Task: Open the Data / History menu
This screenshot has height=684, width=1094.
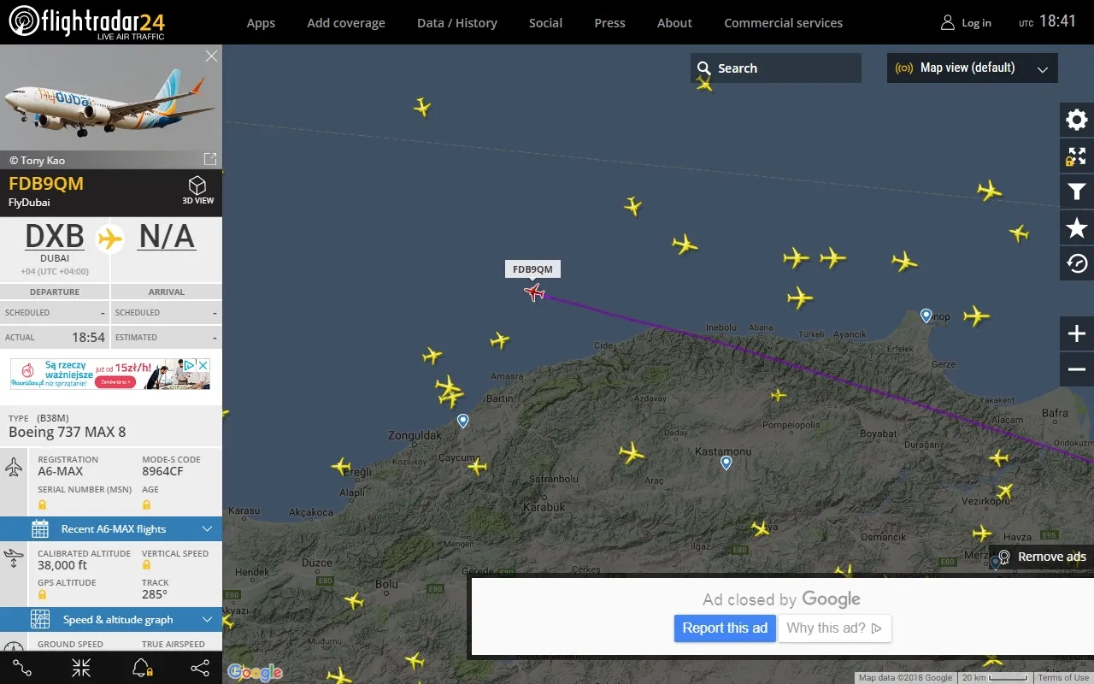Action: coord(456,23)
